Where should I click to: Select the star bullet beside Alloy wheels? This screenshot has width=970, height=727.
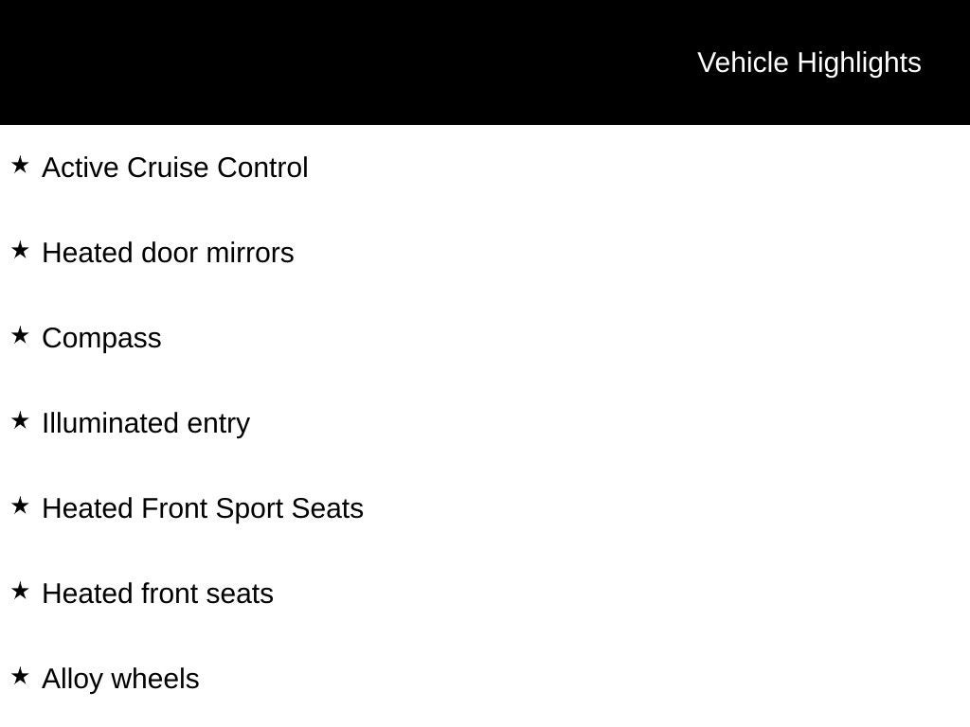click(x=20, y=677)
